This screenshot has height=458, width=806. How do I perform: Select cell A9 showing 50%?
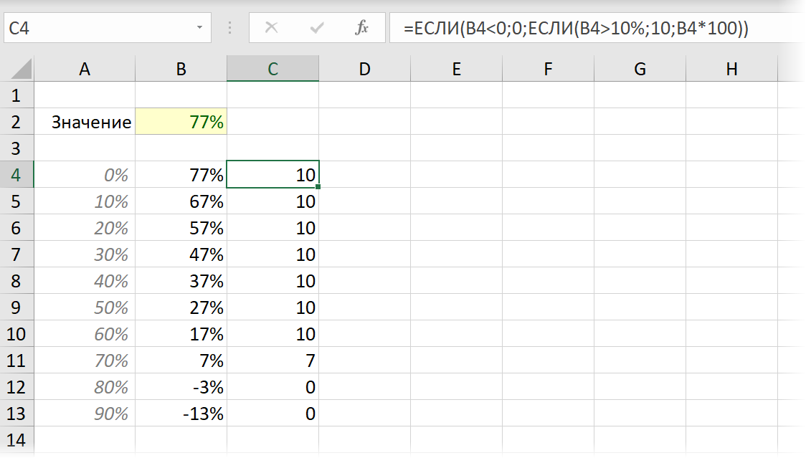click(x=85, y=307)
